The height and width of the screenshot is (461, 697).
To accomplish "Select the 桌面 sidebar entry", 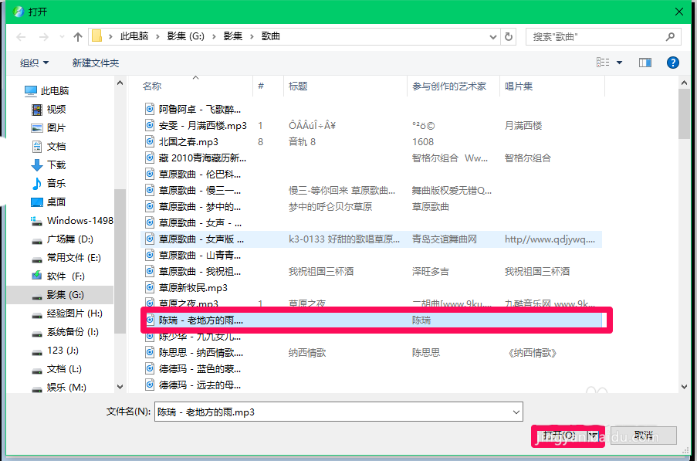I will [x=56, y=202].
